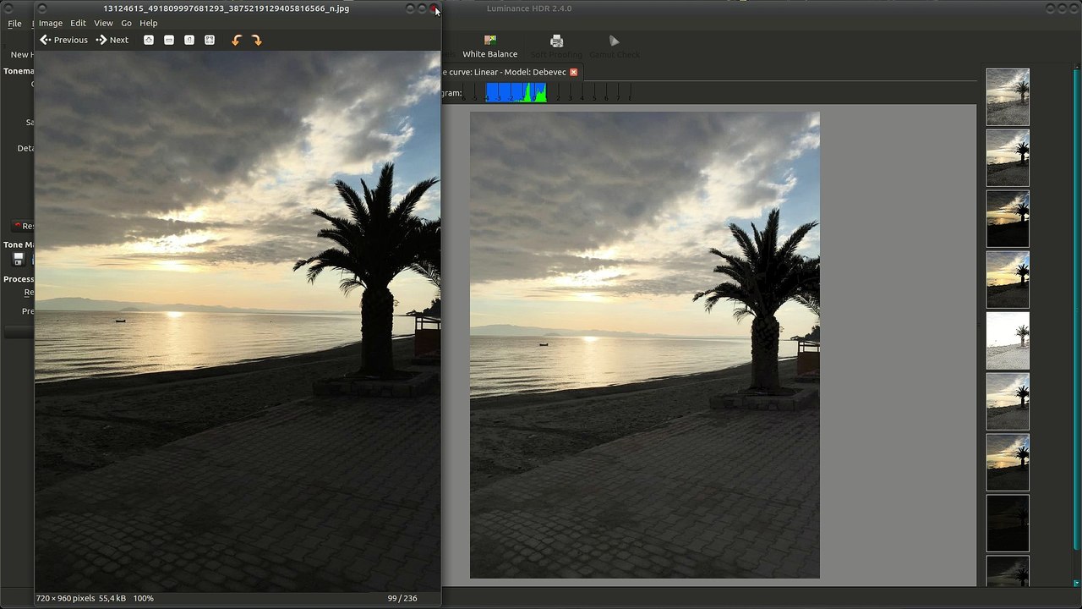Advance to the Next image
This screenshot has width=1082, height=609.
pos(112,40)
